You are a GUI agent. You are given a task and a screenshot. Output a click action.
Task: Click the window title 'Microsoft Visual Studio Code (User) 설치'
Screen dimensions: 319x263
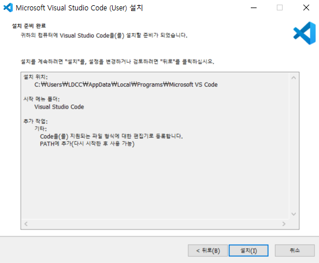click(x=79, y=8)
